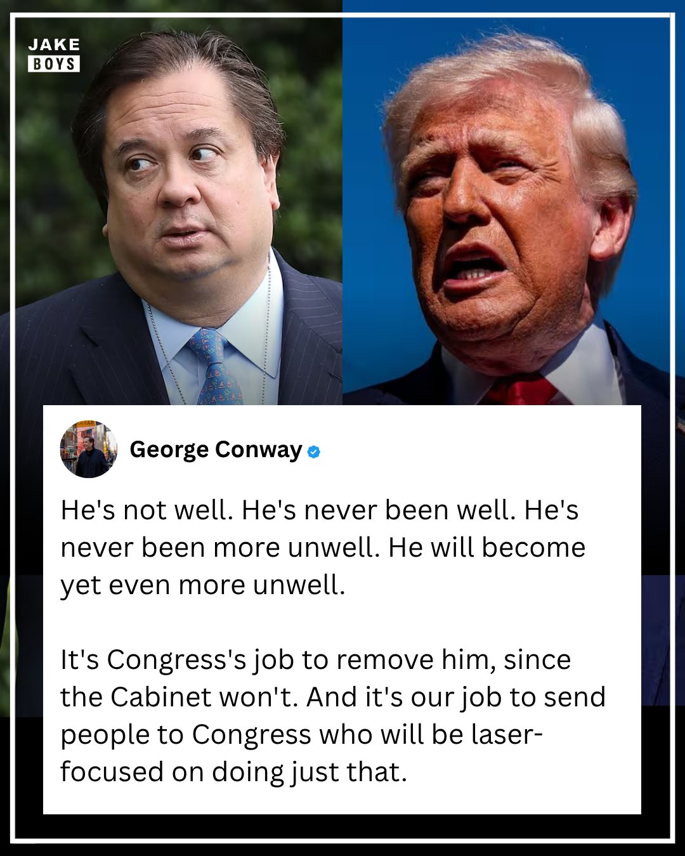Select the boxed BOYS label in the logo
Screen dimensions: 685x856
click(54, 64)
